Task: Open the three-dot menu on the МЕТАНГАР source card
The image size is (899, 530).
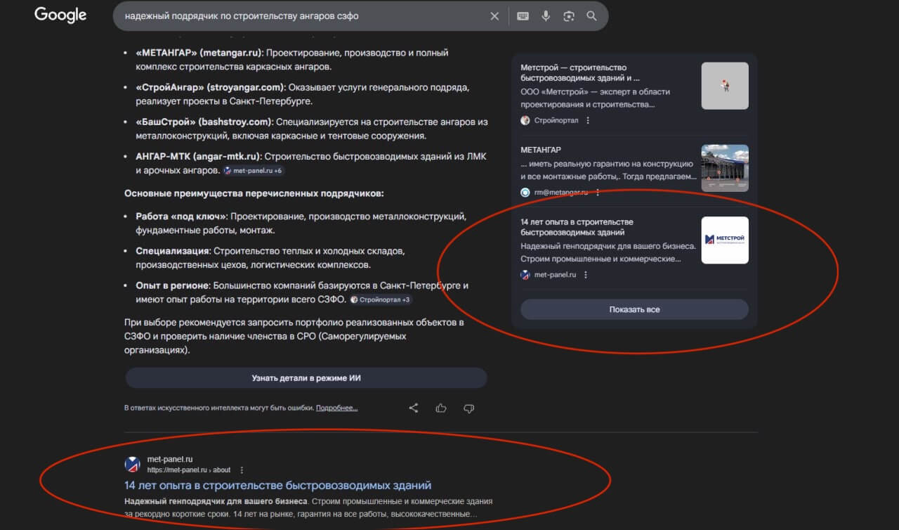Action: coord(596,190)
